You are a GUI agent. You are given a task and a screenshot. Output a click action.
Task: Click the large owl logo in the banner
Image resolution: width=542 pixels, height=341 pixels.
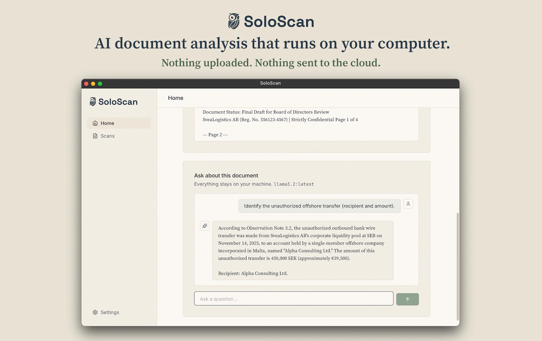coord(234,21)
